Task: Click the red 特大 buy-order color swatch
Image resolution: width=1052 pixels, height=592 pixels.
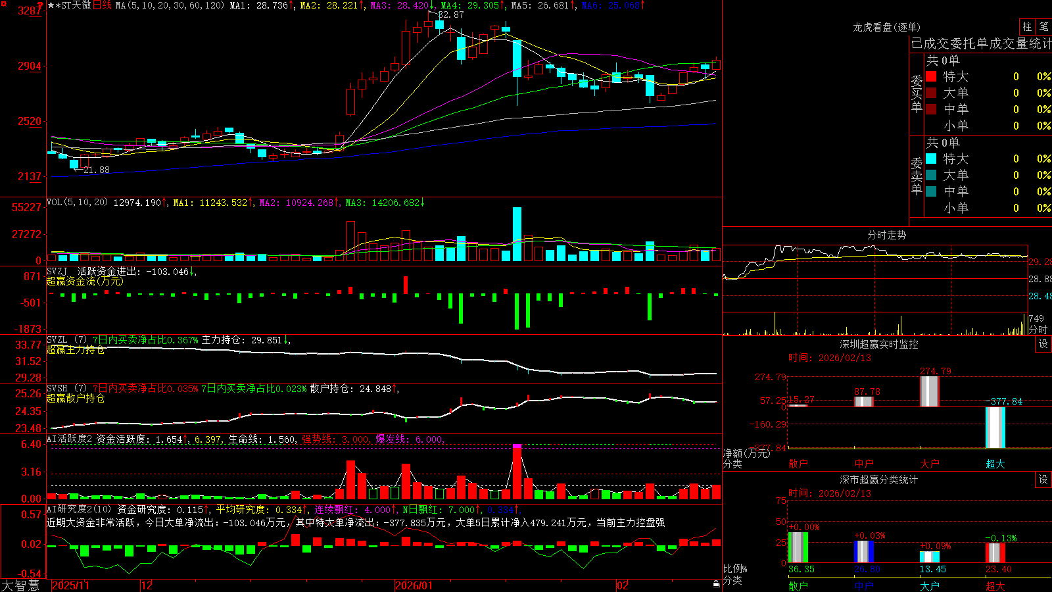Action: 931,76
